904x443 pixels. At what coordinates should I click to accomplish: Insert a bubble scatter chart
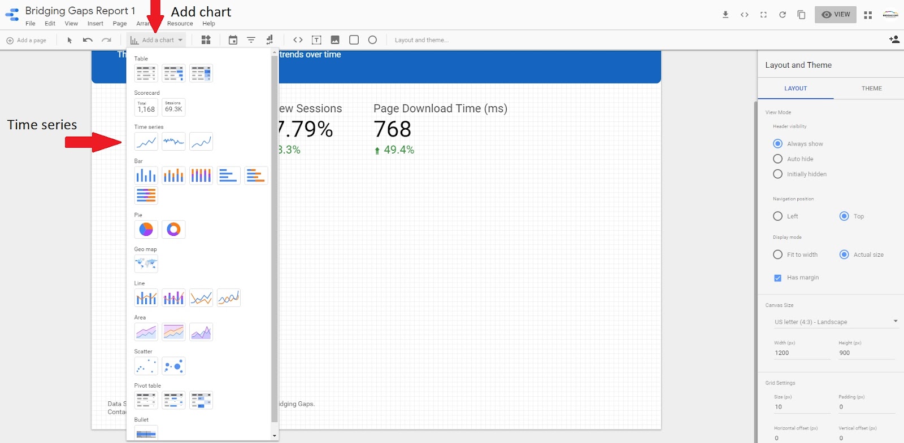point(173,366)
